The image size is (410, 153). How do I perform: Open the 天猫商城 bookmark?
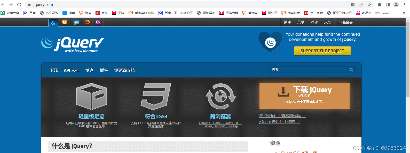coord(229,13)
